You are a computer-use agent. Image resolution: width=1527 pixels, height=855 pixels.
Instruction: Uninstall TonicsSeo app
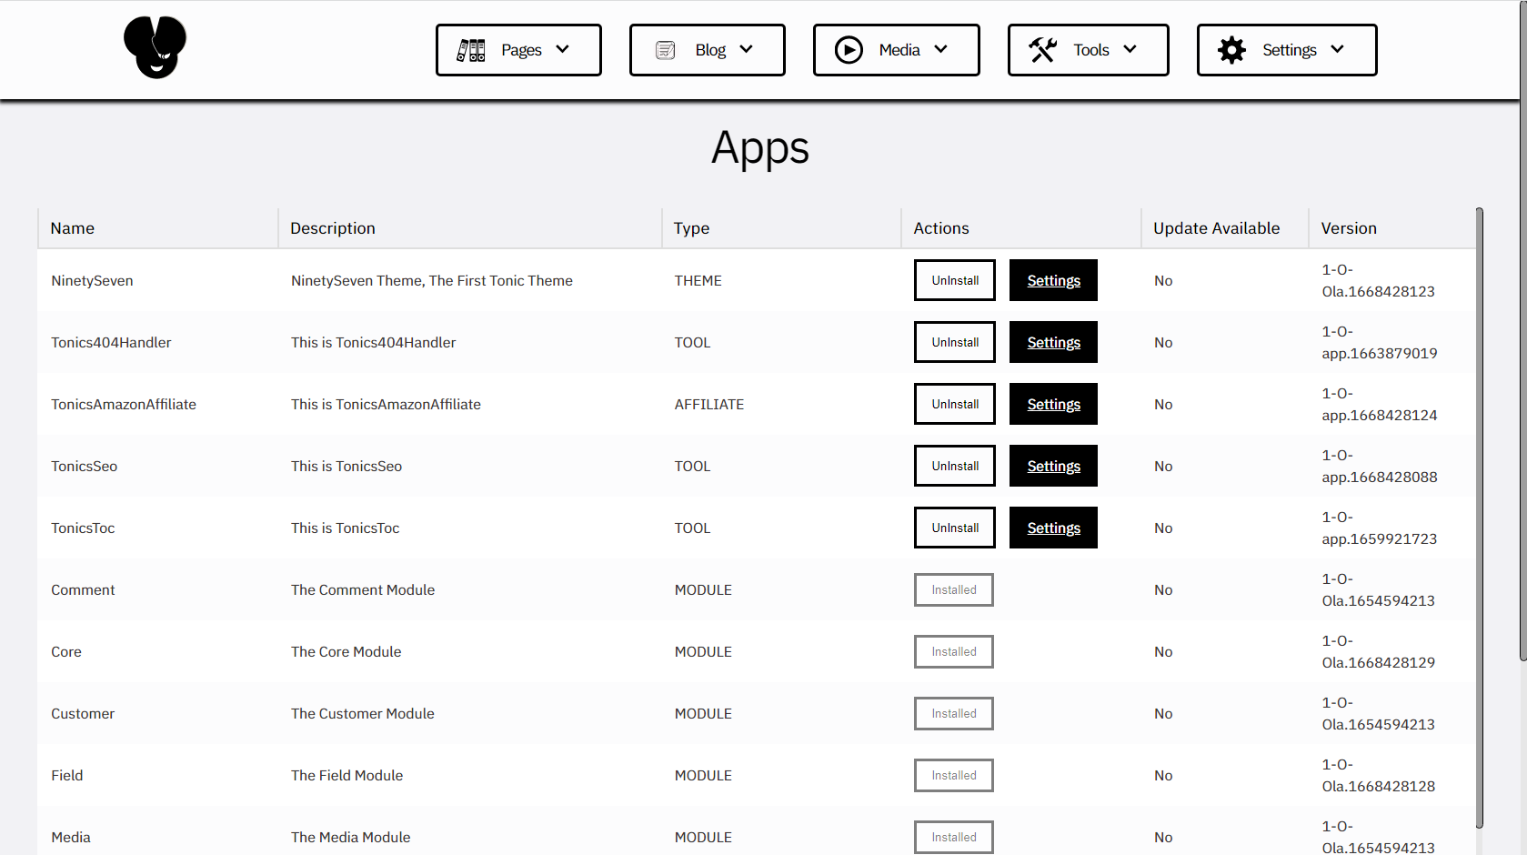(955, 466)
